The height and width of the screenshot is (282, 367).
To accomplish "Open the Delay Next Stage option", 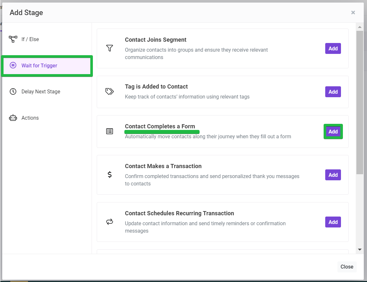I will [47, 91].
